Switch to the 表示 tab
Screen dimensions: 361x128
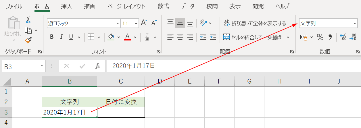tap(235, 6)
